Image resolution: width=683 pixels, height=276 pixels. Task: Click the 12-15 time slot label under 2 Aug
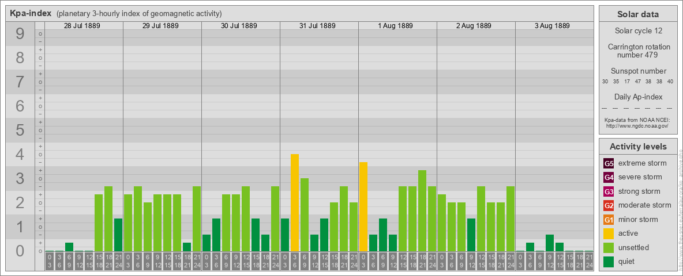click(481, 261)
